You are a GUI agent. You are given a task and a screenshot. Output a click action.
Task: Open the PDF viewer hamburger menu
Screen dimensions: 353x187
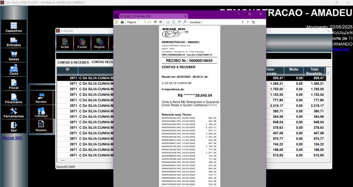pyautogui.click(x=116, y=16)
